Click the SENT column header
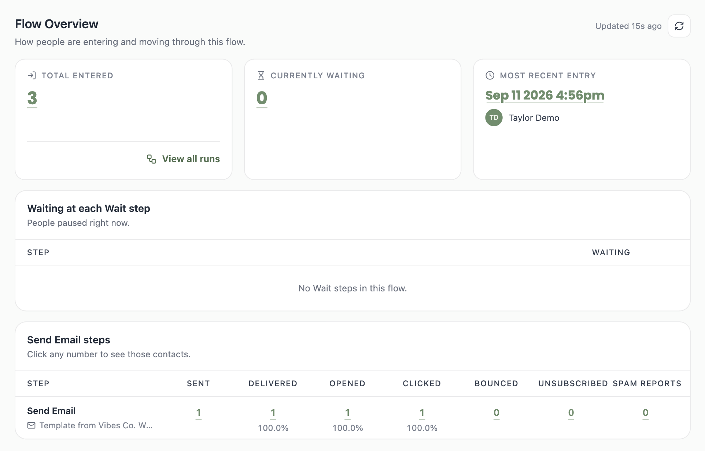 [198, 383]
